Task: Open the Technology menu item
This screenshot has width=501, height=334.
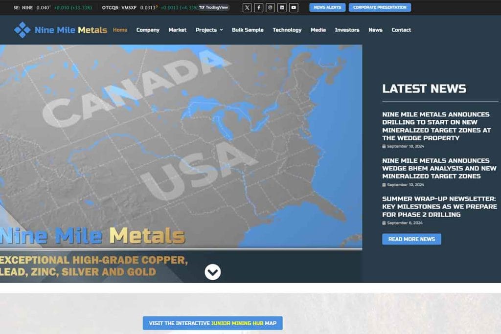Action: pos(287,30)
